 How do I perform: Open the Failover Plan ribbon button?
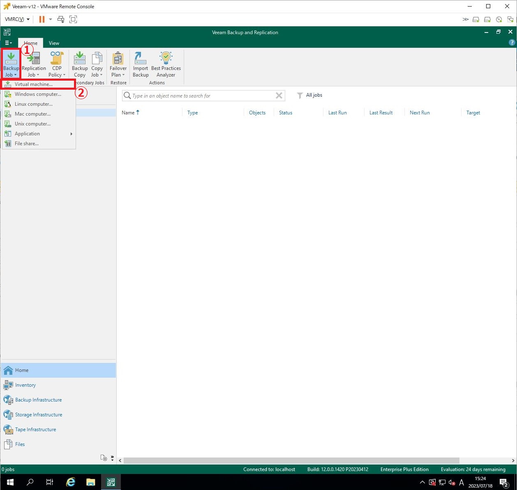[118, 64]
